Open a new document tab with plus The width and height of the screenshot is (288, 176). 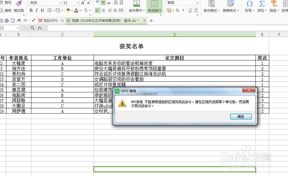151,21
